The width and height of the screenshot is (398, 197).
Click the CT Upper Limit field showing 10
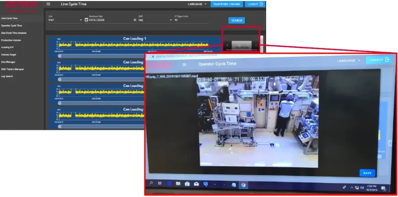192,20
